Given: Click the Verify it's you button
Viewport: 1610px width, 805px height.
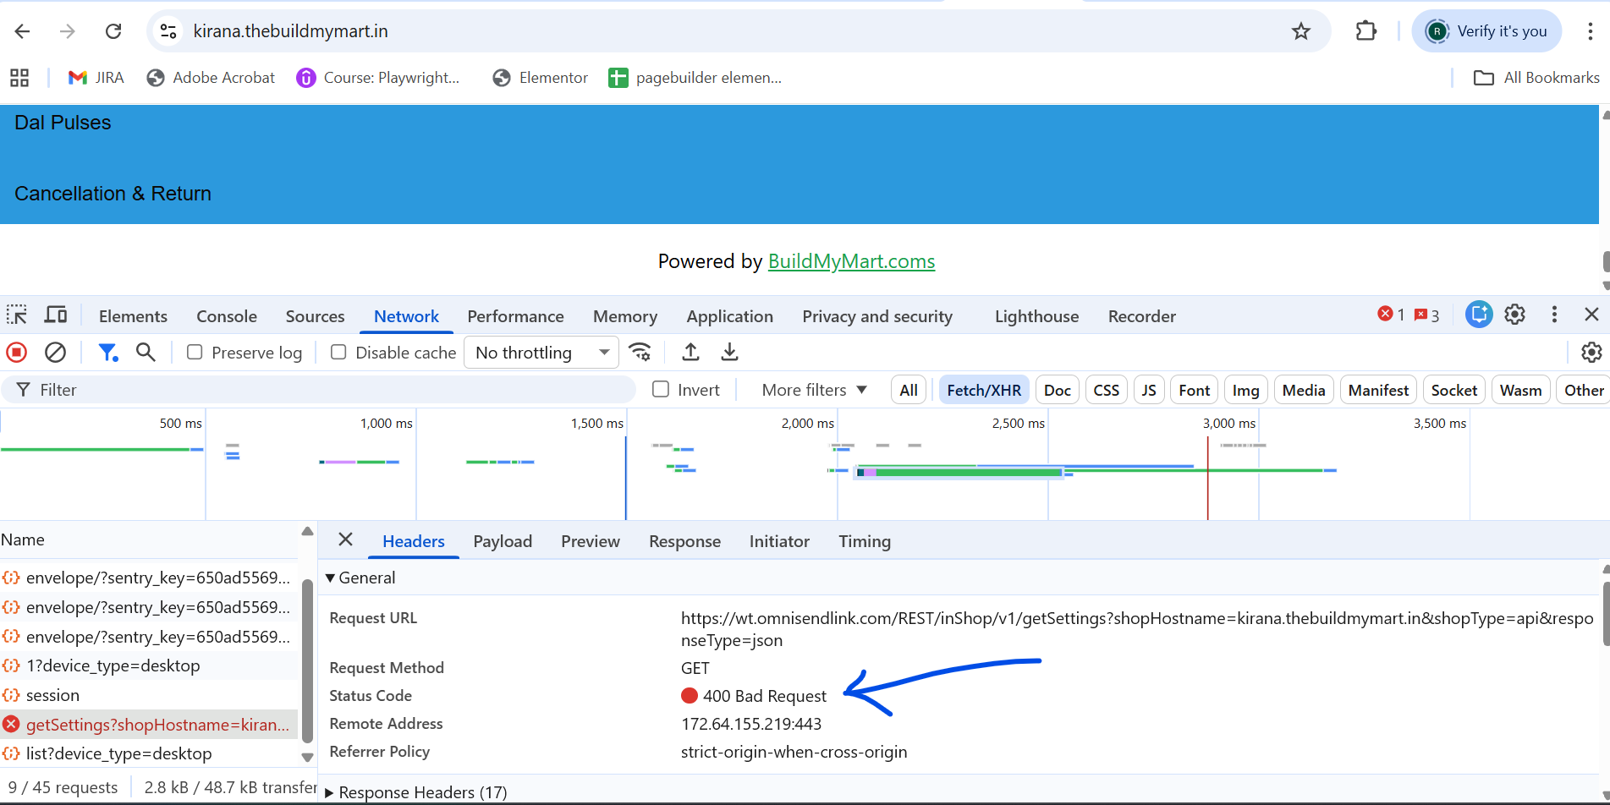Looking at the screenshot, I should (1487, 31).
